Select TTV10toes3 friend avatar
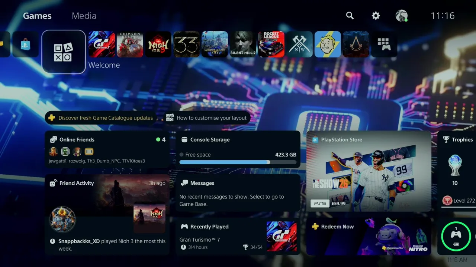 (89, 151)
